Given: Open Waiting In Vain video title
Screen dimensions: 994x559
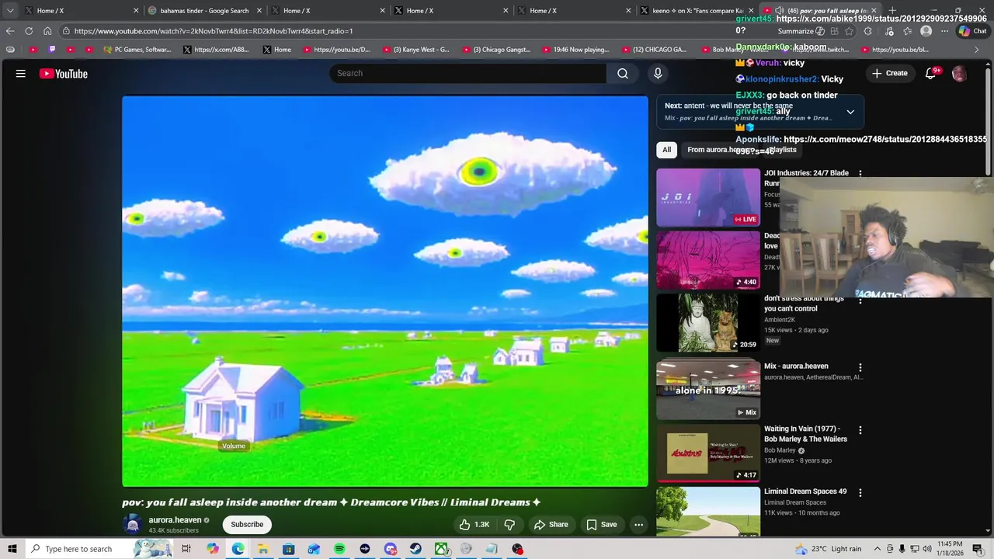Looking at the screenshot, I should (805, 434).
